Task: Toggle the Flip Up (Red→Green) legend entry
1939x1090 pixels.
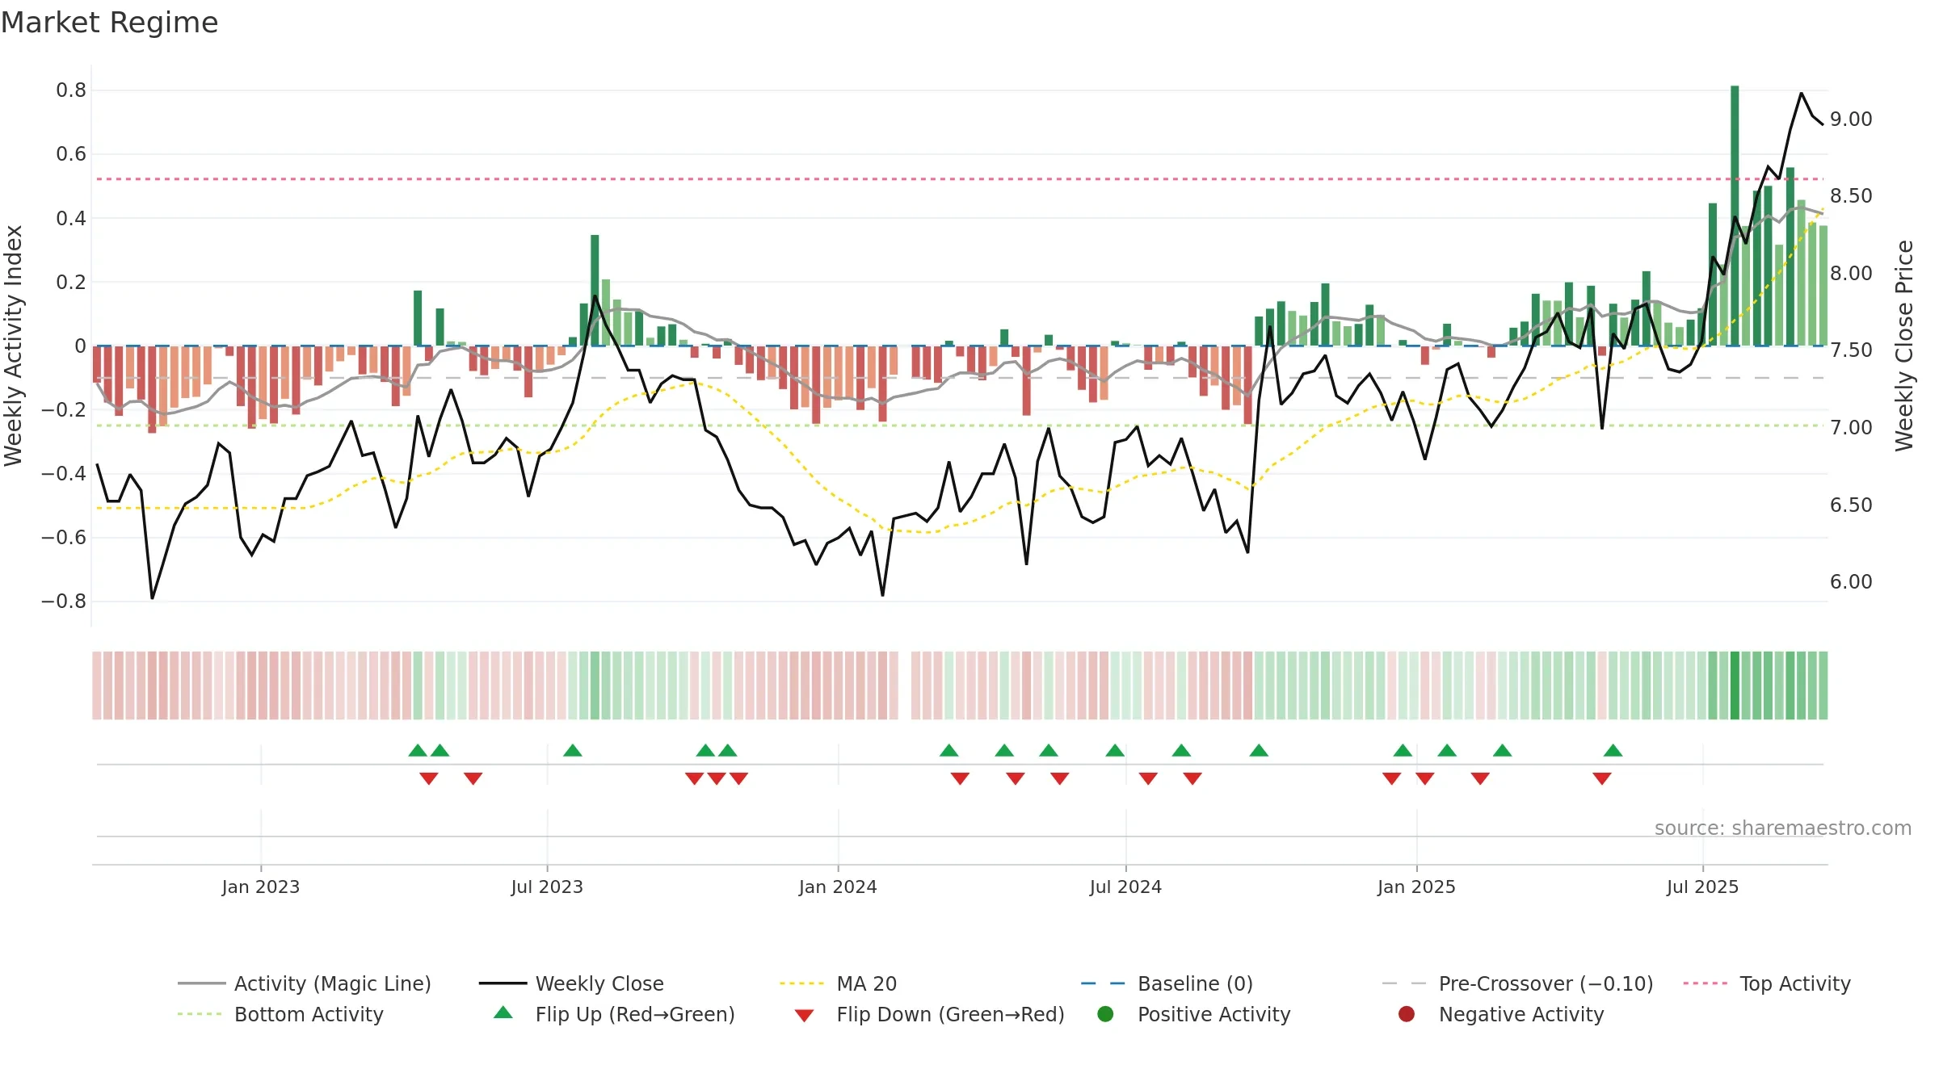Action: click(614, 1014)
